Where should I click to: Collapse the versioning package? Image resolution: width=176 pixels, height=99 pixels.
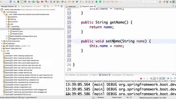tap(7, 26)
